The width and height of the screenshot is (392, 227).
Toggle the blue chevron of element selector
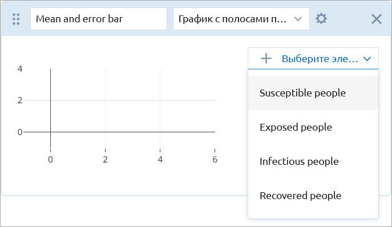point(367,59)
